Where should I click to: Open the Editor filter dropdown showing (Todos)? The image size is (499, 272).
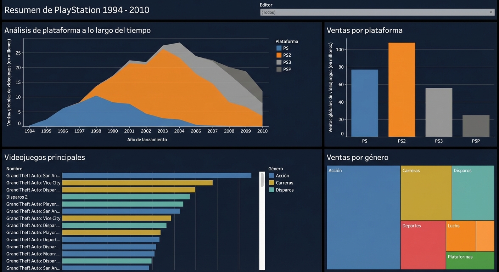coord(377,12)
